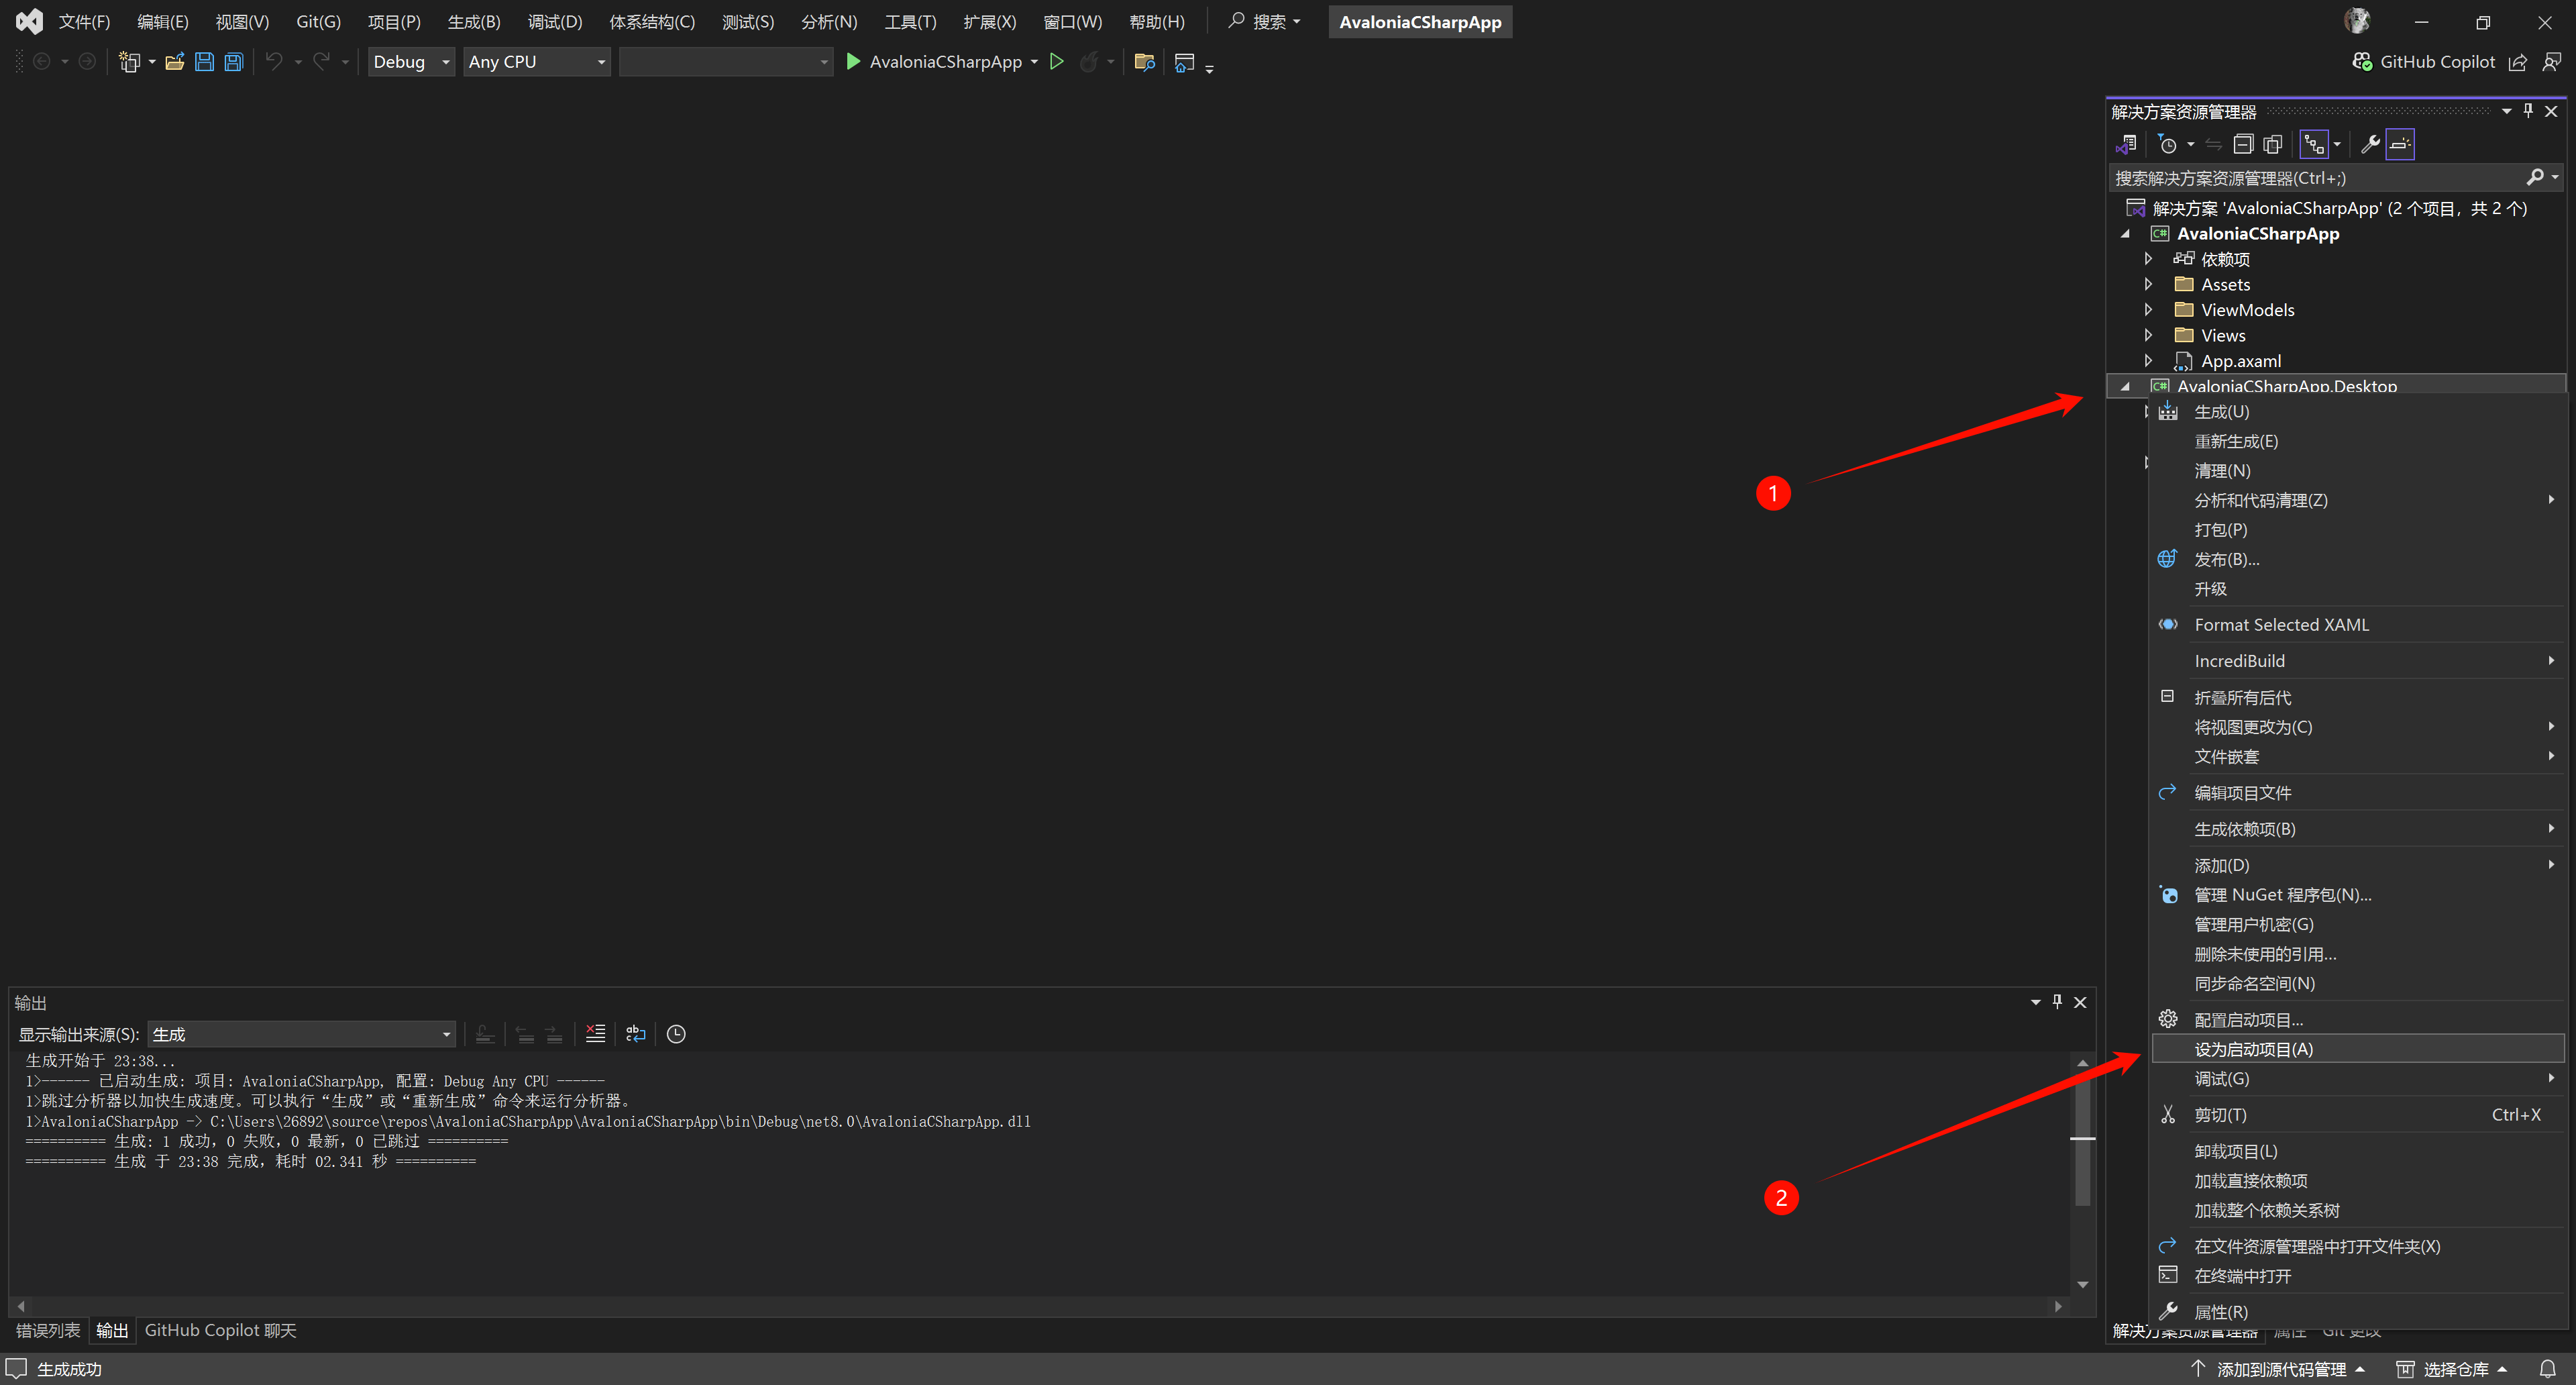The image size is (2576, 1385).
Task: Click the feedback person icon at top right
Action: pyautogui.click(x=2552, y=62)
